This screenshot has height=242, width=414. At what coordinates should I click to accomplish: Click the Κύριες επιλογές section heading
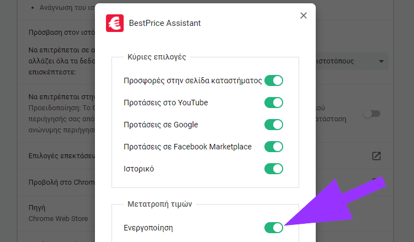point(157,57)
